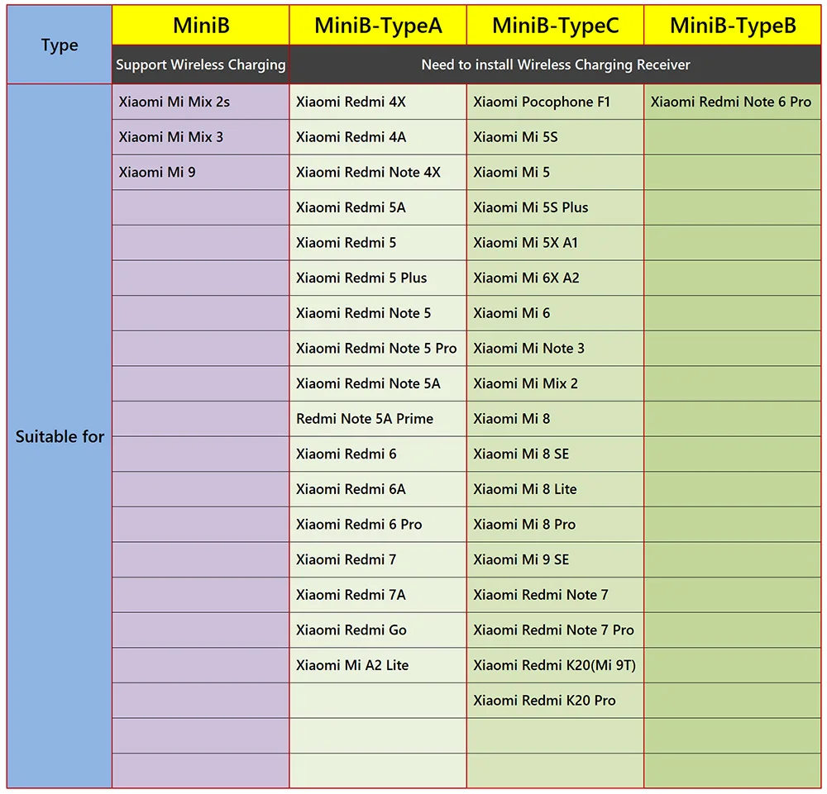Viewport: 827px width, 794px height.
Task: Click the Xiaomi Mi 5S cell
Action: coord(555,137)
